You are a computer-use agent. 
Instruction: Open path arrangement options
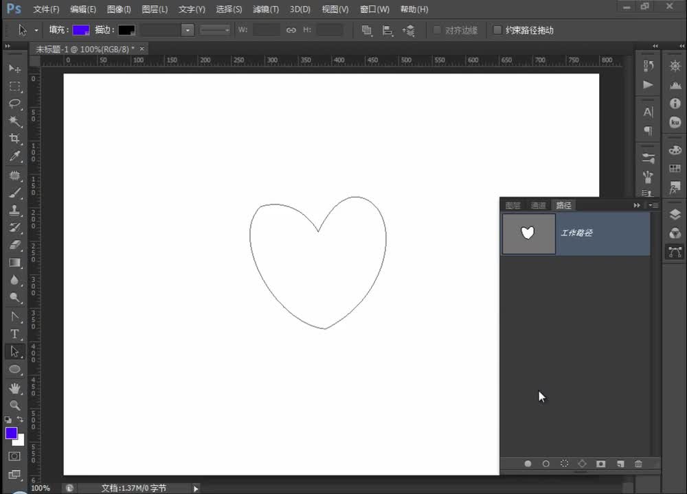408,30
